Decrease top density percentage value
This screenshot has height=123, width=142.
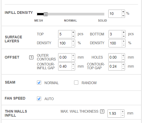coord(73,45)
